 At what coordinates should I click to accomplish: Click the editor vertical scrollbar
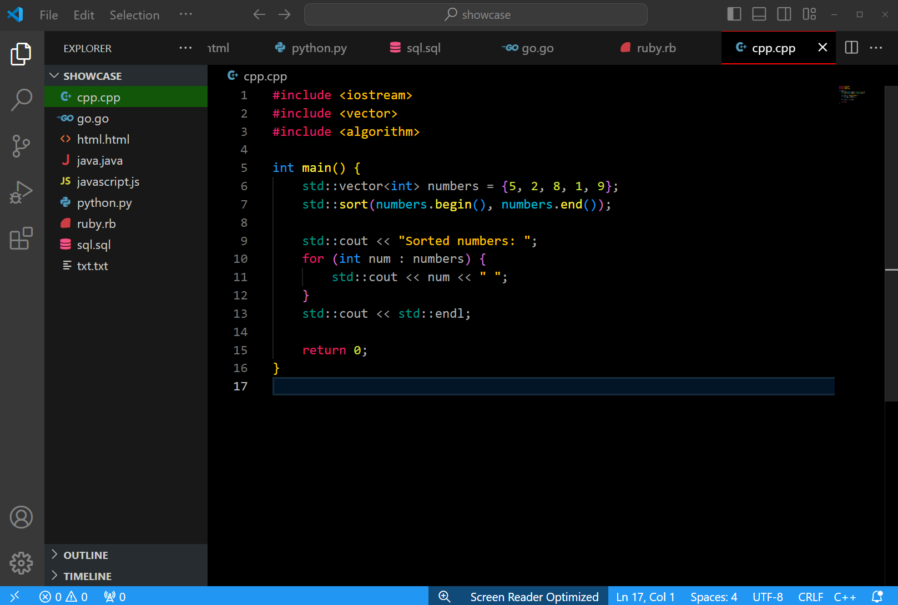point(891,244)
